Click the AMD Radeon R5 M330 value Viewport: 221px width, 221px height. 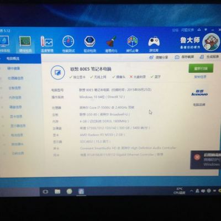pyautogui.click(x=102, y=135)
